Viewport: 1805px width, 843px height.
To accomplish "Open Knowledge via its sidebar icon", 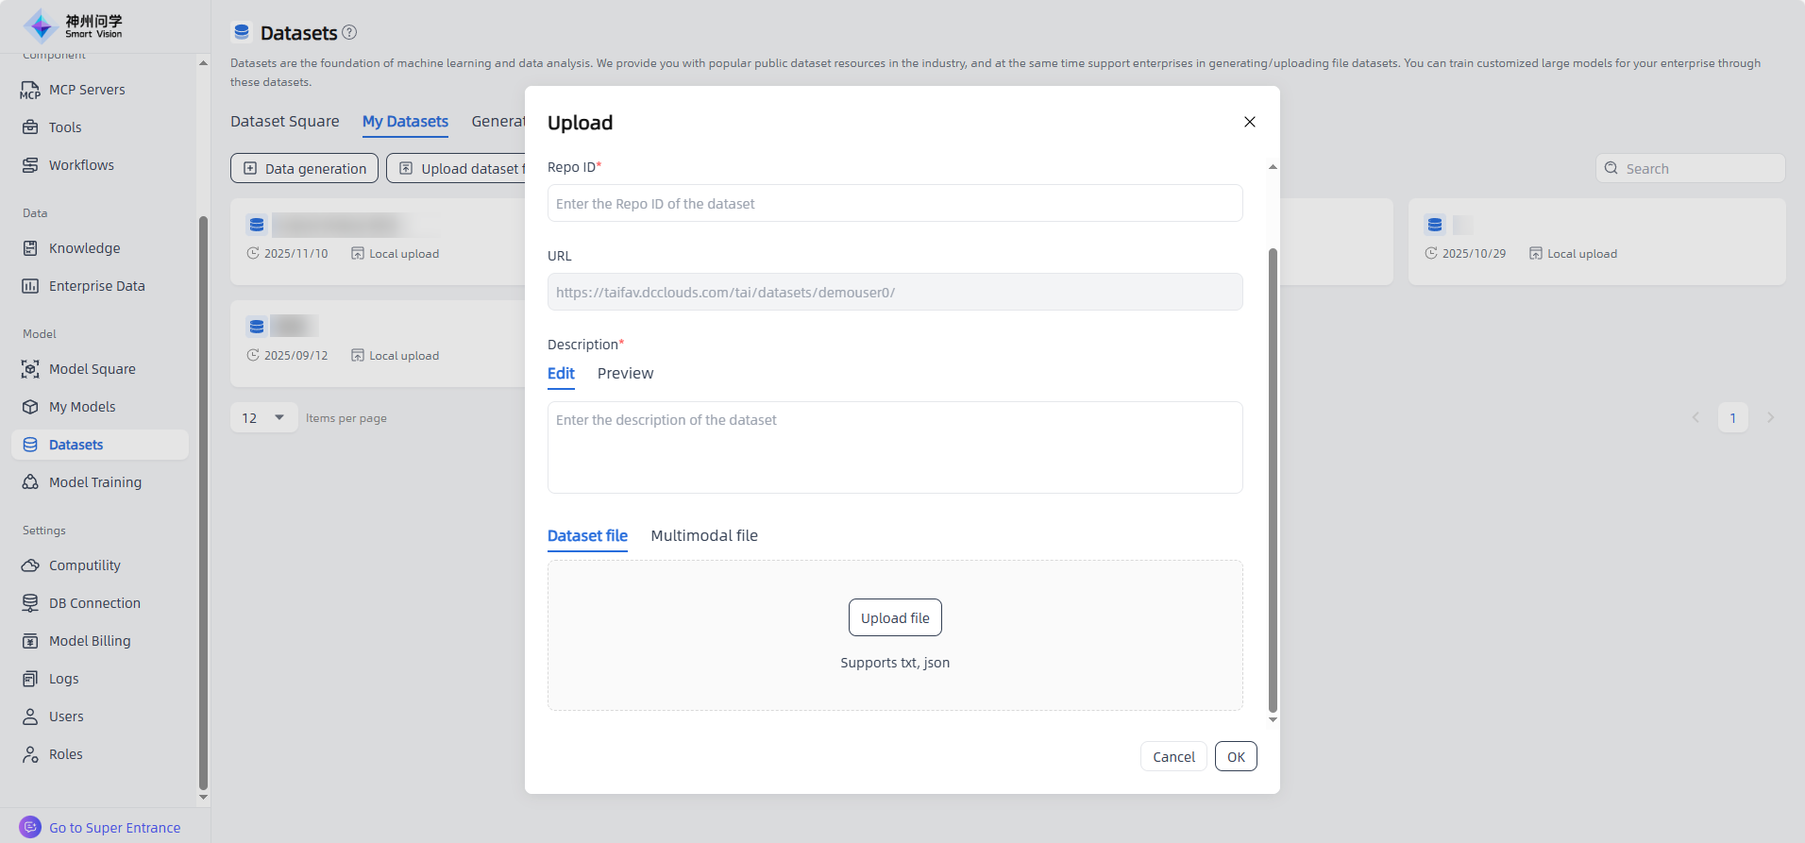I will click(x=30, y=248).
